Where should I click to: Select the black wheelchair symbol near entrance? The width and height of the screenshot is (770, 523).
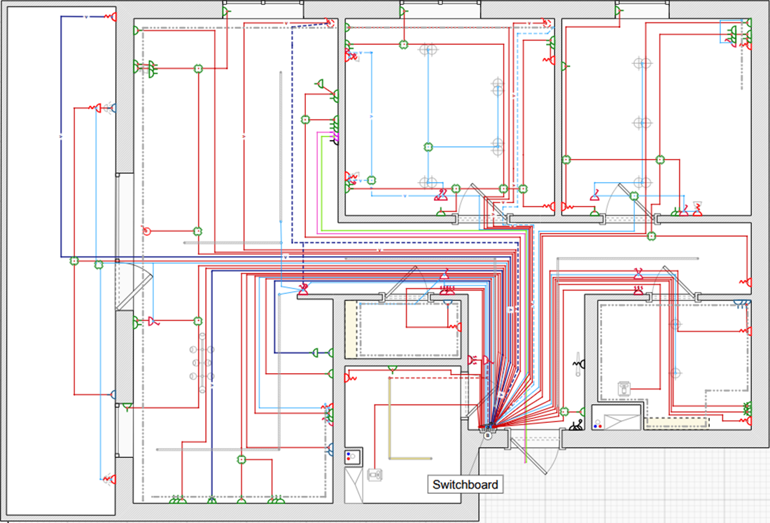(576, 425)
